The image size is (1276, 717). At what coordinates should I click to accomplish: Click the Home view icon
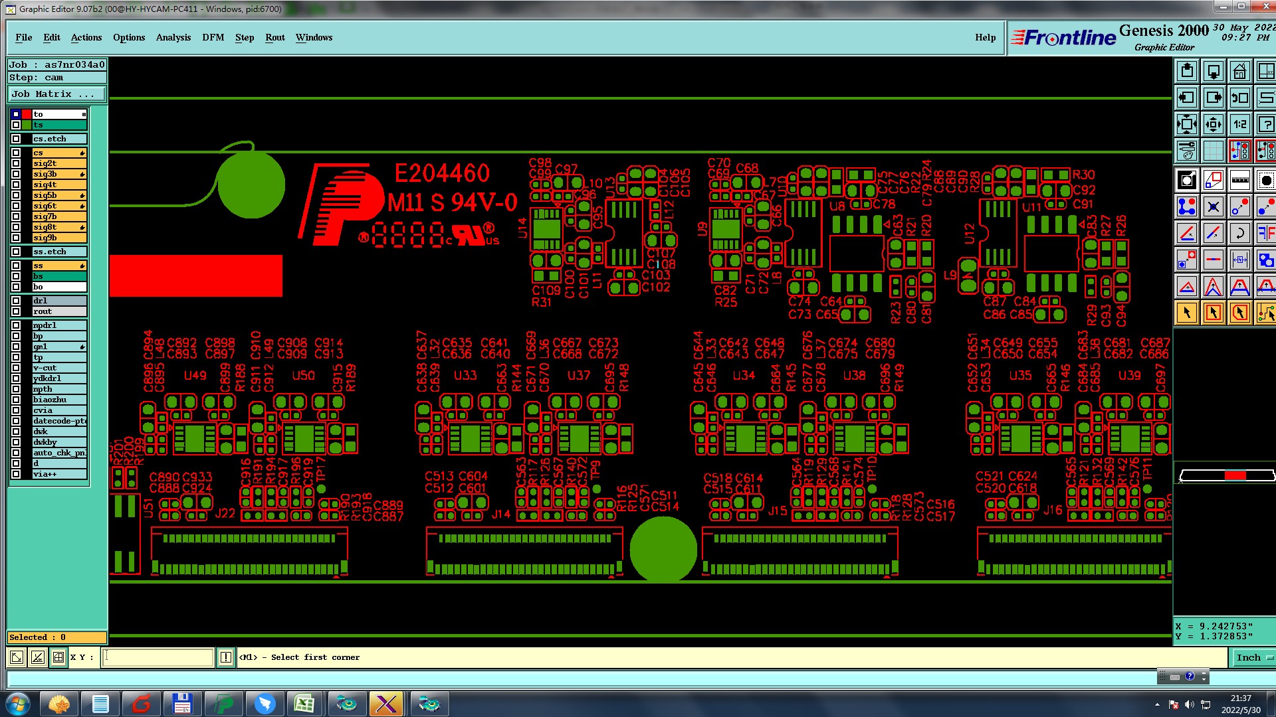(x=1239, y=71)
